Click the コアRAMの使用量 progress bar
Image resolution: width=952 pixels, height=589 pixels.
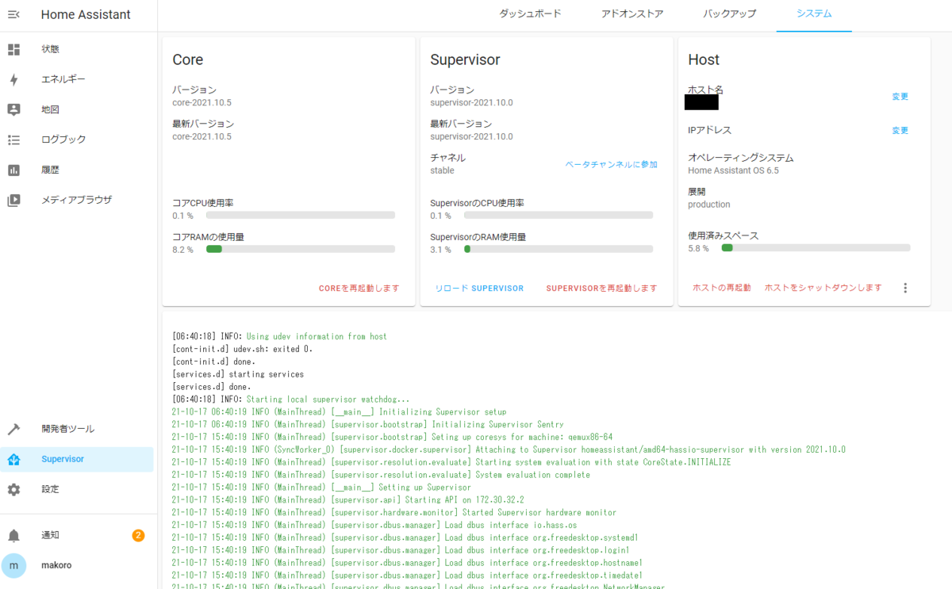(301, 249)
